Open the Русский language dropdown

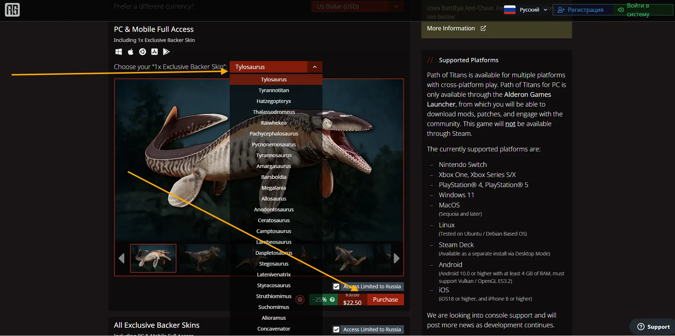click(533, 10)
